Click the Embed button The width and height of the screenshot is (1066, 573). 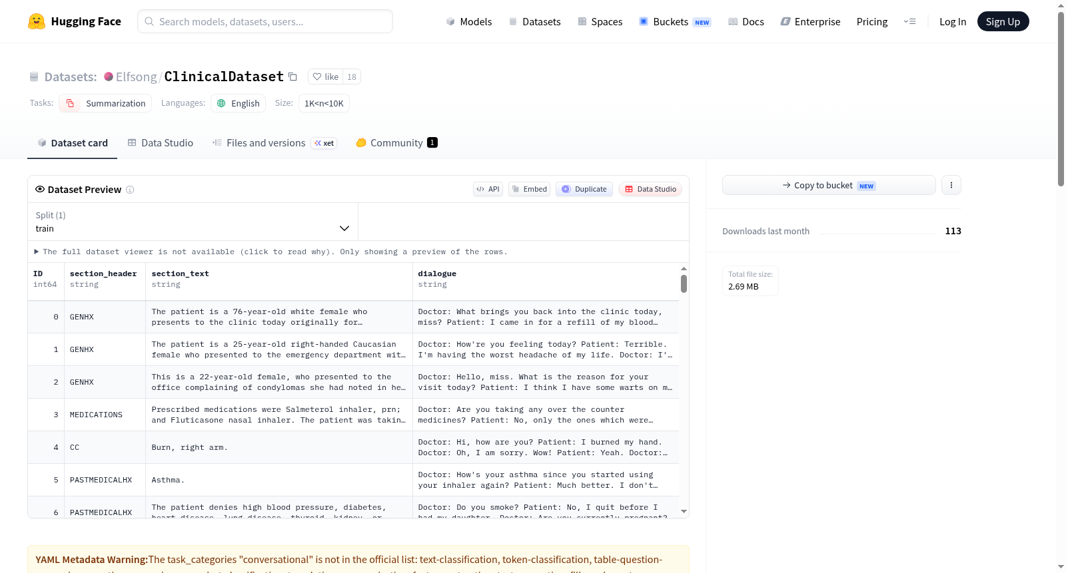coord(530,189)
